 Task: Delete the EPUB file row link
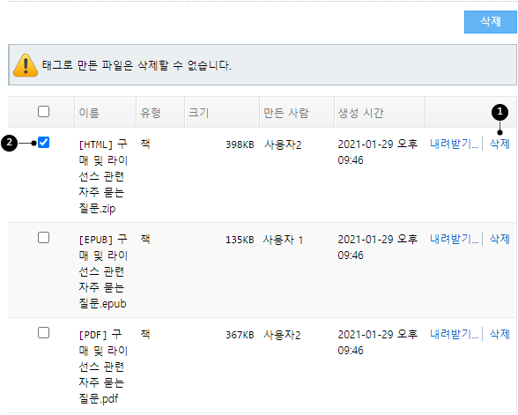coord(499,240)
